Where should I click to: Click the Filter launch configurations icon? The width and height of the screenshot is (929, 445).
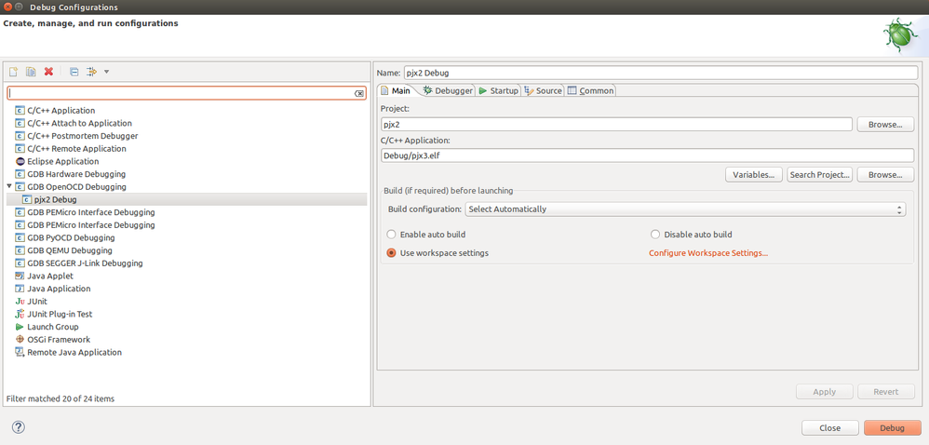tap(91, 72)
